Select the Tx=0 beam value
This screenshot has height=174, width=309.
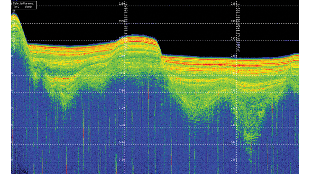click(16, 6)
